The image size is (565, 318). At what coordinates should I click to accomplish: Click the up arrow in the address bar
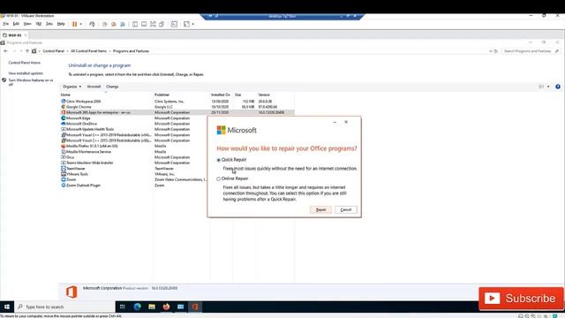tap(27, 51)
